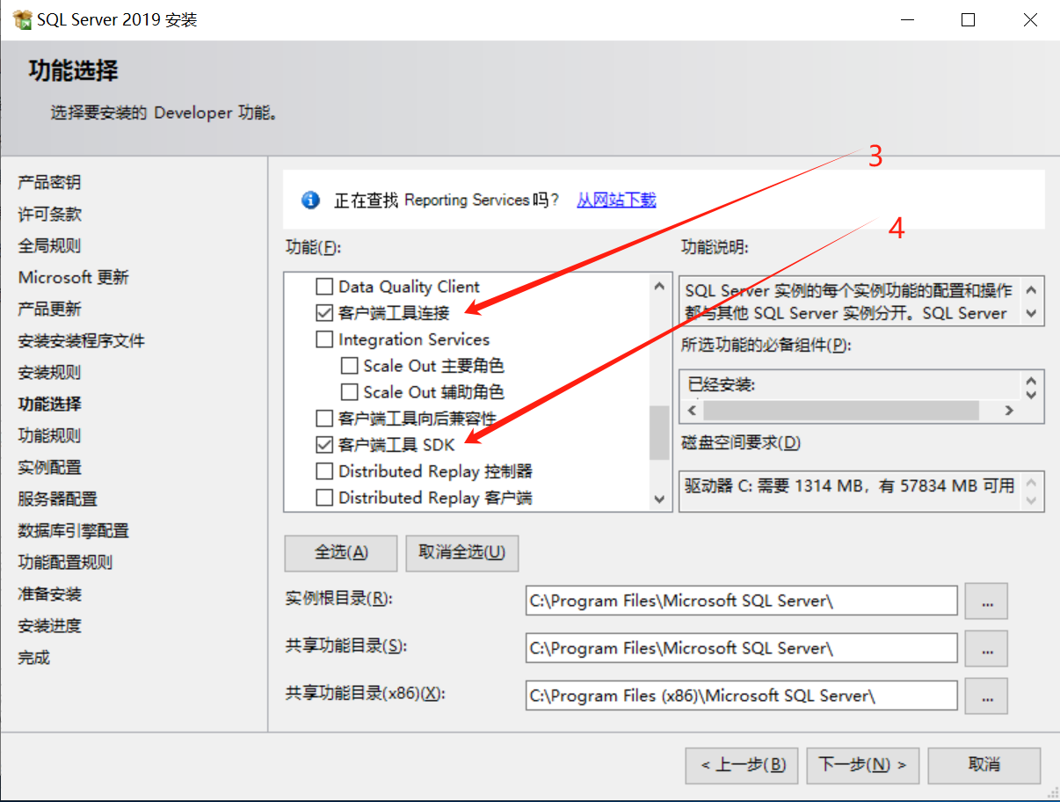1060x802 pixels.
Task: Select 产品密钥 in the left step list
Action: 49,183
